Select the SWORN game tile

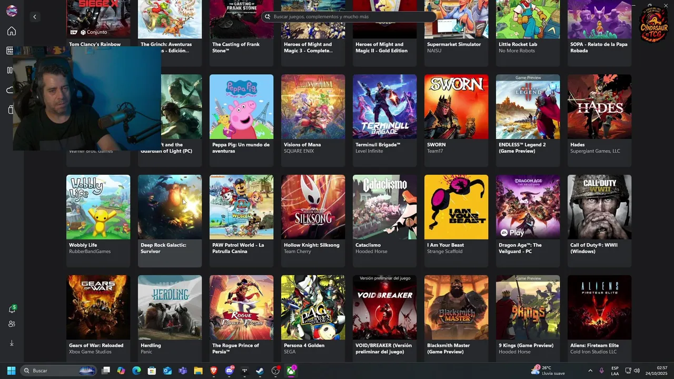pyautogui.click(x=456, y=120)
